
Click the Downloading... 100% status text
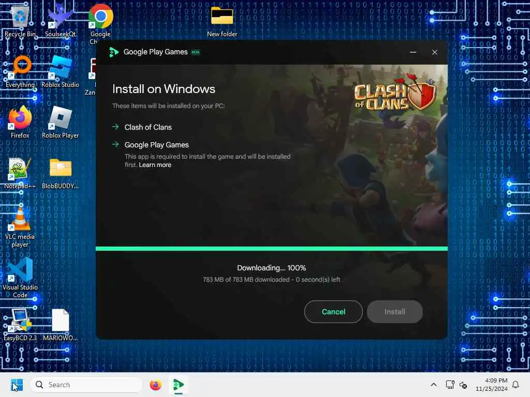point(271,268)
